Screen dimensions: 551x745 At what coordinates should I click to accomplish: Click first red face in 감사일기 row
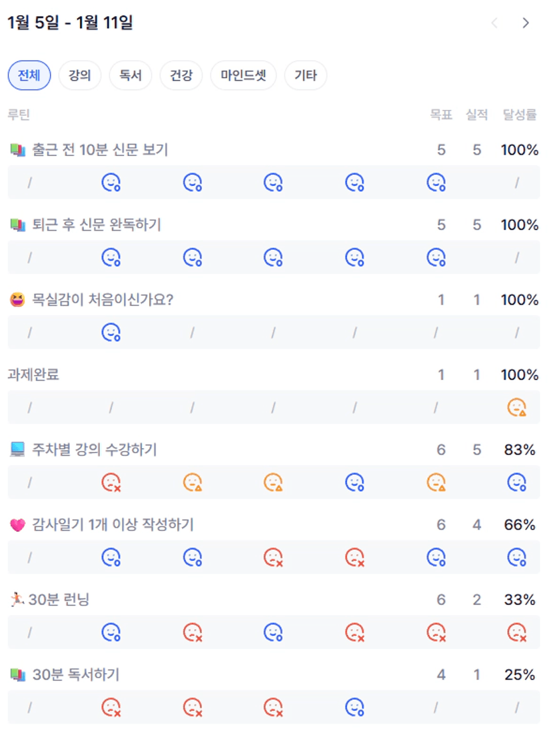tap(273, 557)
